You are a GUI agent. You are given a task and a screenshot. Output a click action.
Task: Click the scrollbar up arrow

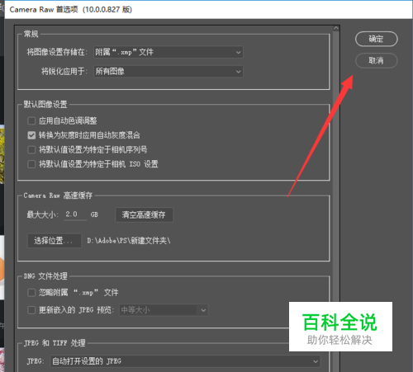coord(336,28)
